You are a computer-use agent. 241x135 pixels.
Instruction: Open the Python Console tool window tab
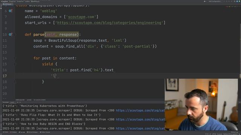45,132
